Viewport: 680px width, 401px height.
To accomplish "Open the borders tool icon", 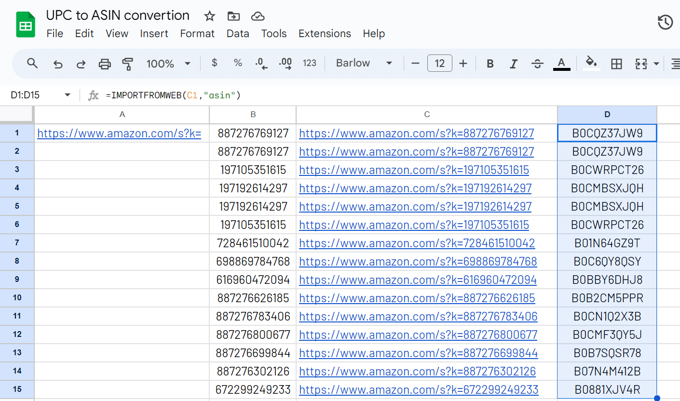I will (x=616, y=64).
